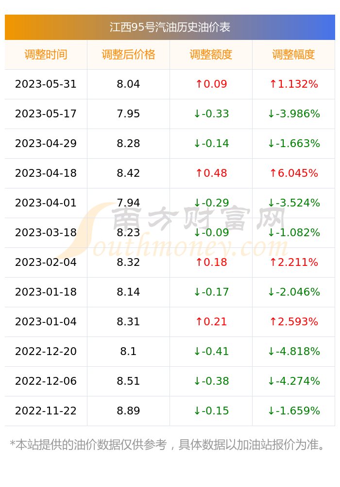Viewport: 340px width, 487px height.
Task: Click the price 8.1 cell
Action: [128, 351]
